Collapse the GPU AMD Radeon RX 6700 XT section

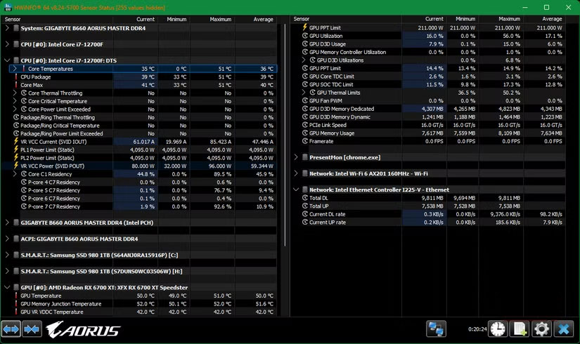tap(7, 287)
